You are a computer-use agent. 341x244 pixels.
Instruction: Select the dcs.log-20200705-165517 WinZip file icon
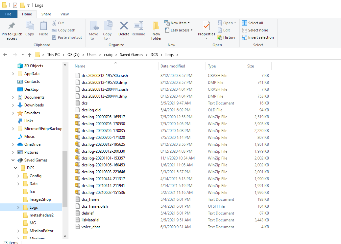pyautogui.click(x=77, y=117)
